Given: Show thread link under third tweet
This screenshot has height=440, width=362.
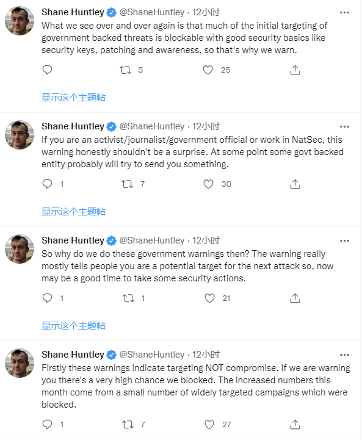Looking at the screenshot, I should [73, 325].
